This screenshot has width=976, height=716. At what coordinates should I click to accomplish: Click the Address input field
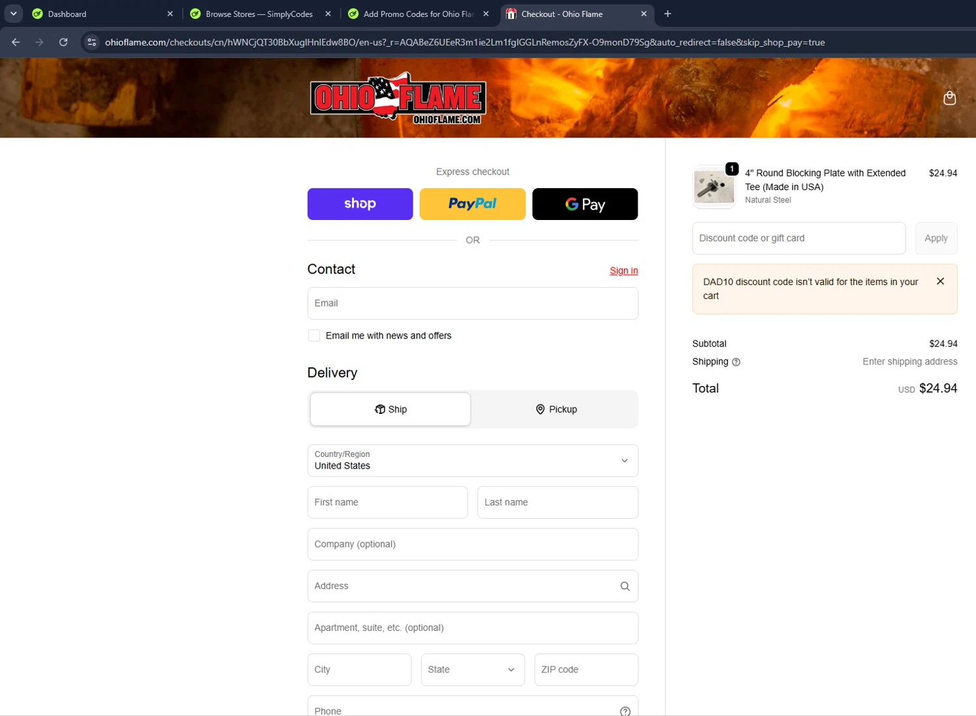[473, 586]
